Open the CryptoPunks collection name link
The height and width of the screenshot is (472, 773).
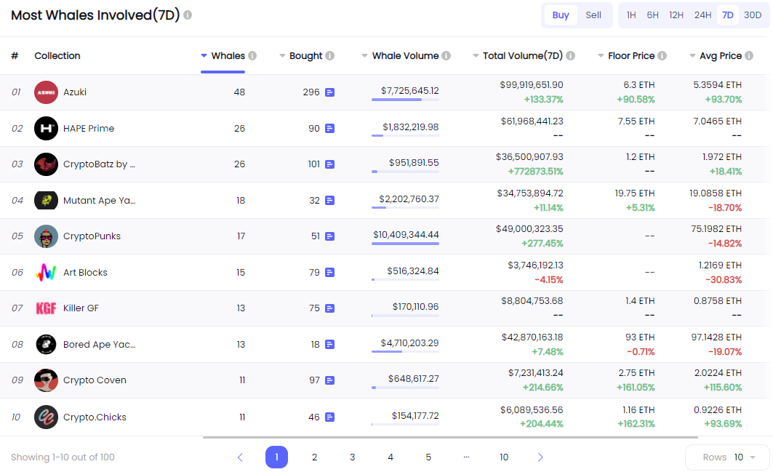(92, 236)
